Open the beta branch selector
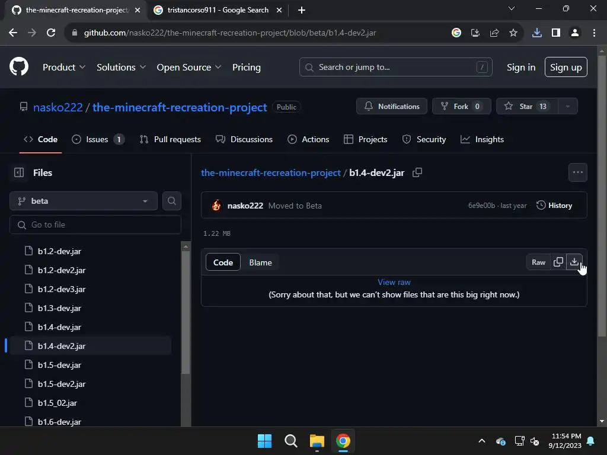Viewport: 607px width, 455px height. [84, 201]
